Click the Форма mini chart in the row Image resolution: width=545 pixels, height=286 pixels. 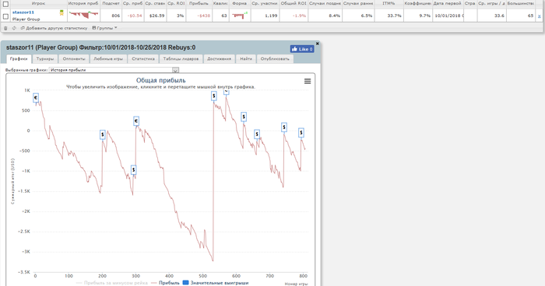tap(240, 15)
